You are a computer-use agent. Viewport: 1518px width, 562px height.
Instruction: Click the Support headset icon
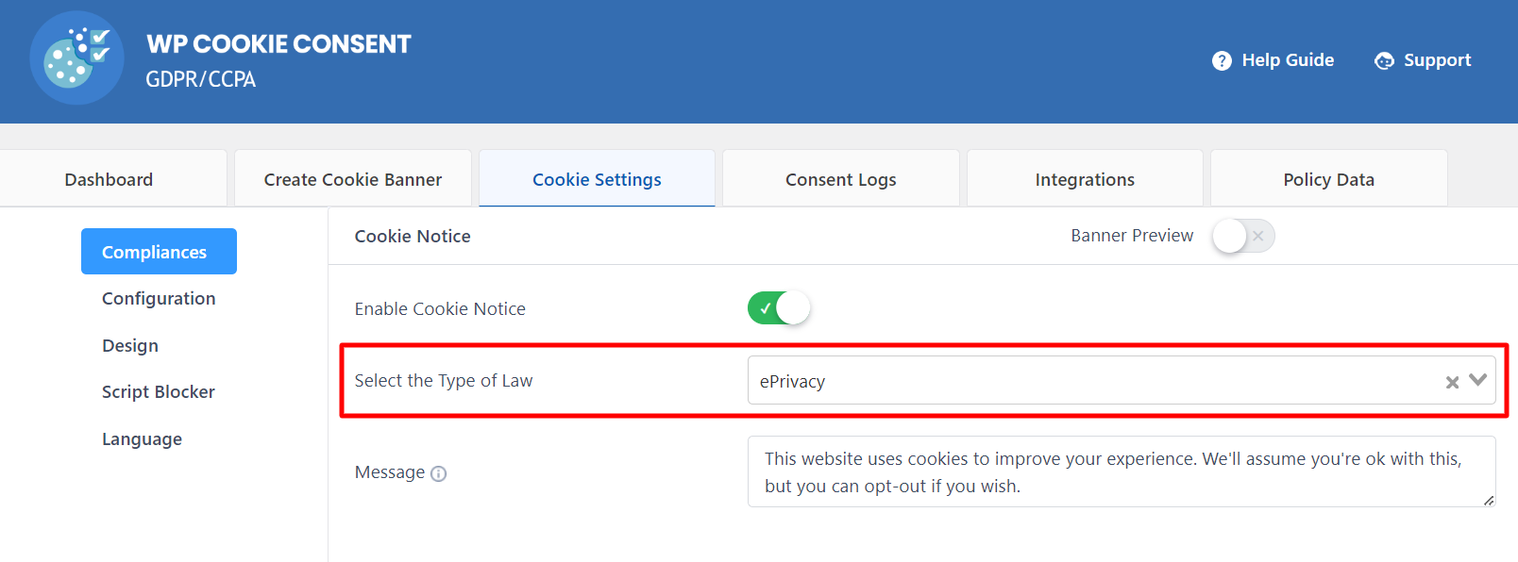(x=1384, y=60)
